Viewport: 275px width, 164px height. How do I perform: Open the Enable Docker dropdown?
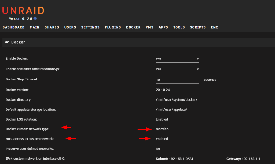177,59
